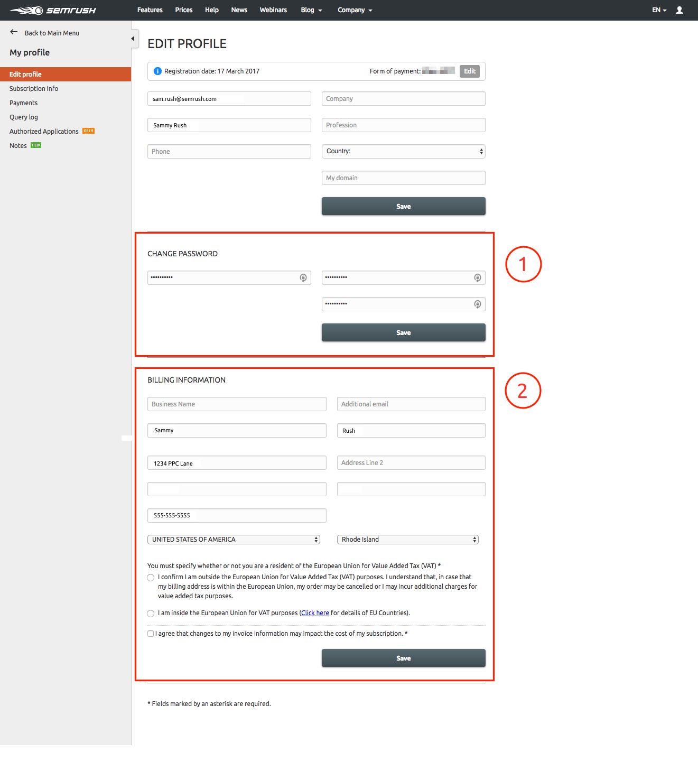Click the confirm password field
Image resolution: width=698 pixels, height=761 pixels.
pyautogui.click(x=404, y=304)
